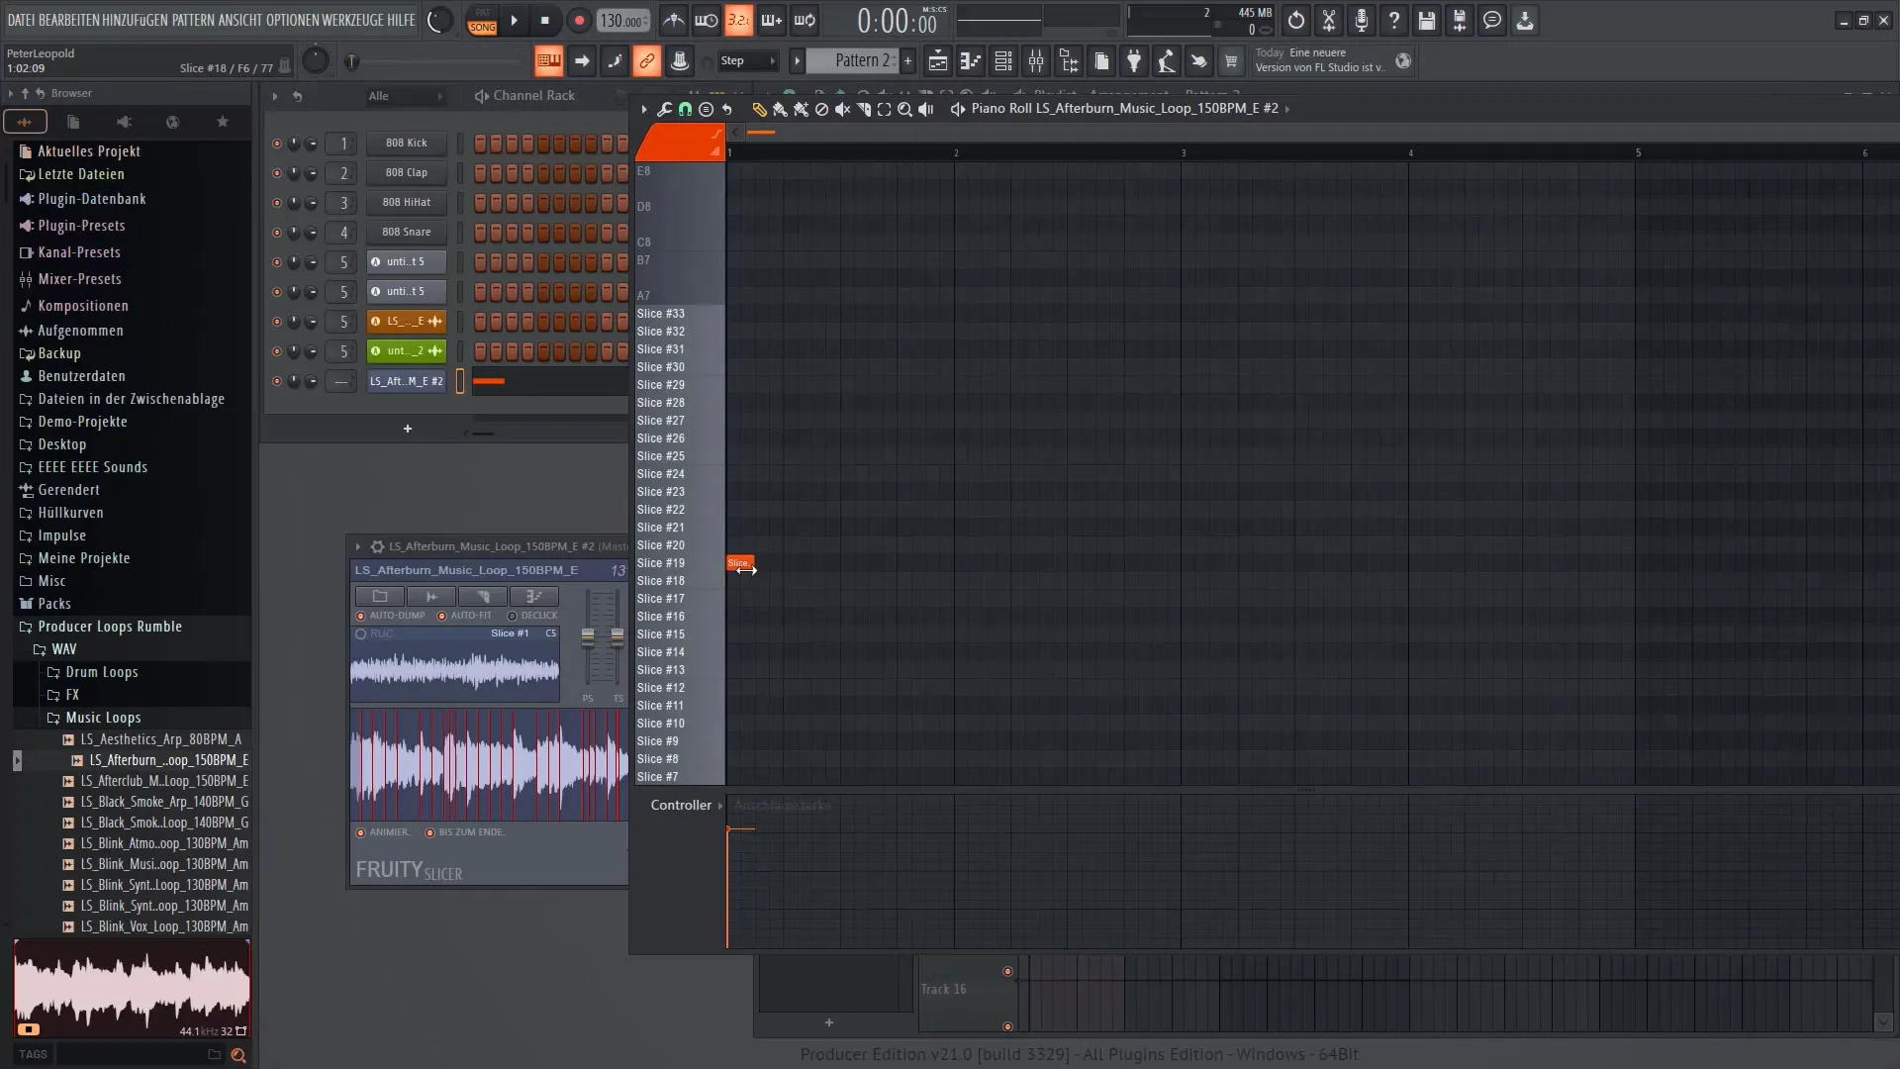Select the Slice tool in Piano Roll
The image size is (1900, 1069).
(863, 109)
